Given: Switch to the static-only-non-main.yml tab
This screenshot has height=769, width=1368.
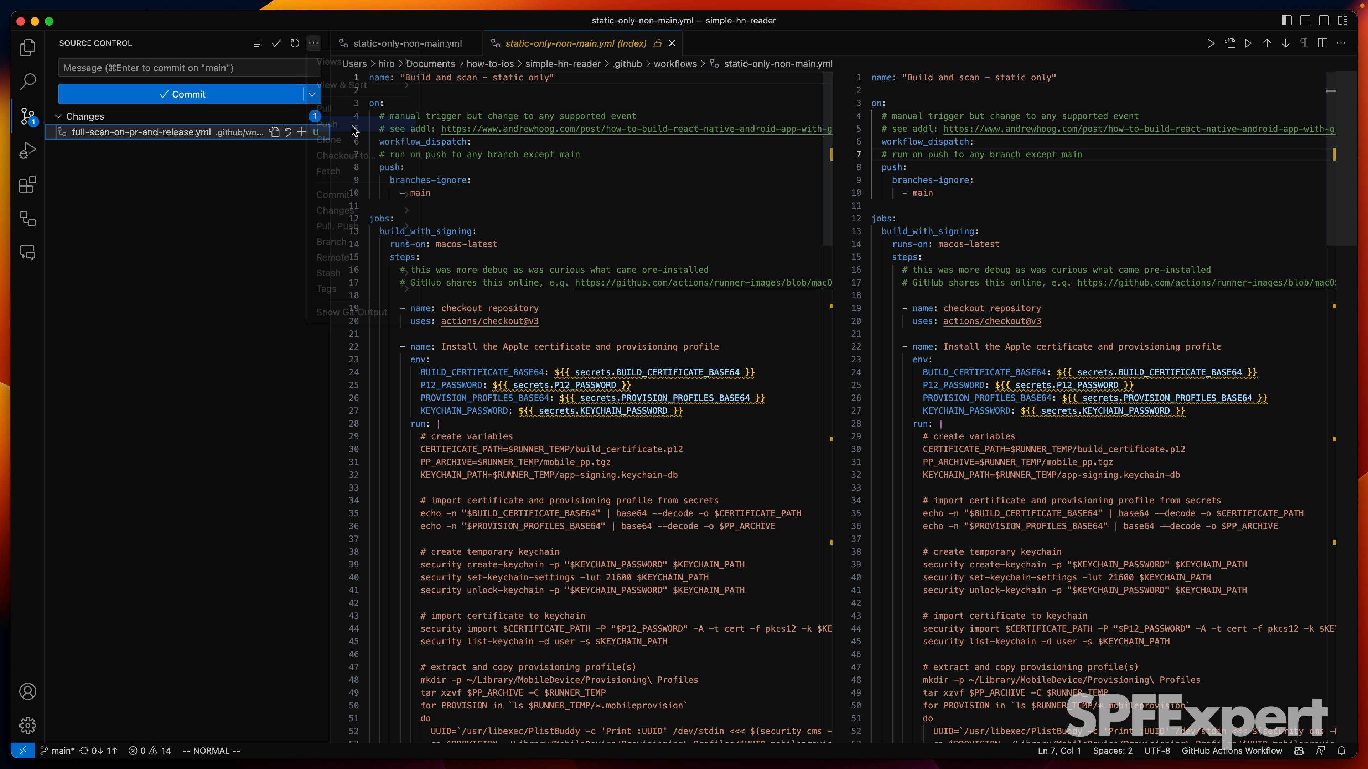Looking at the screenshot, I should pos(407,43).
